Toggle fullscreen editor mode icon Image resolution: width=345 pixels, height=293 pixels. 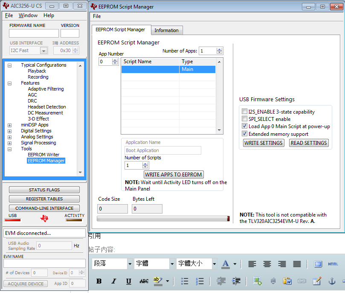click(318, 264)
